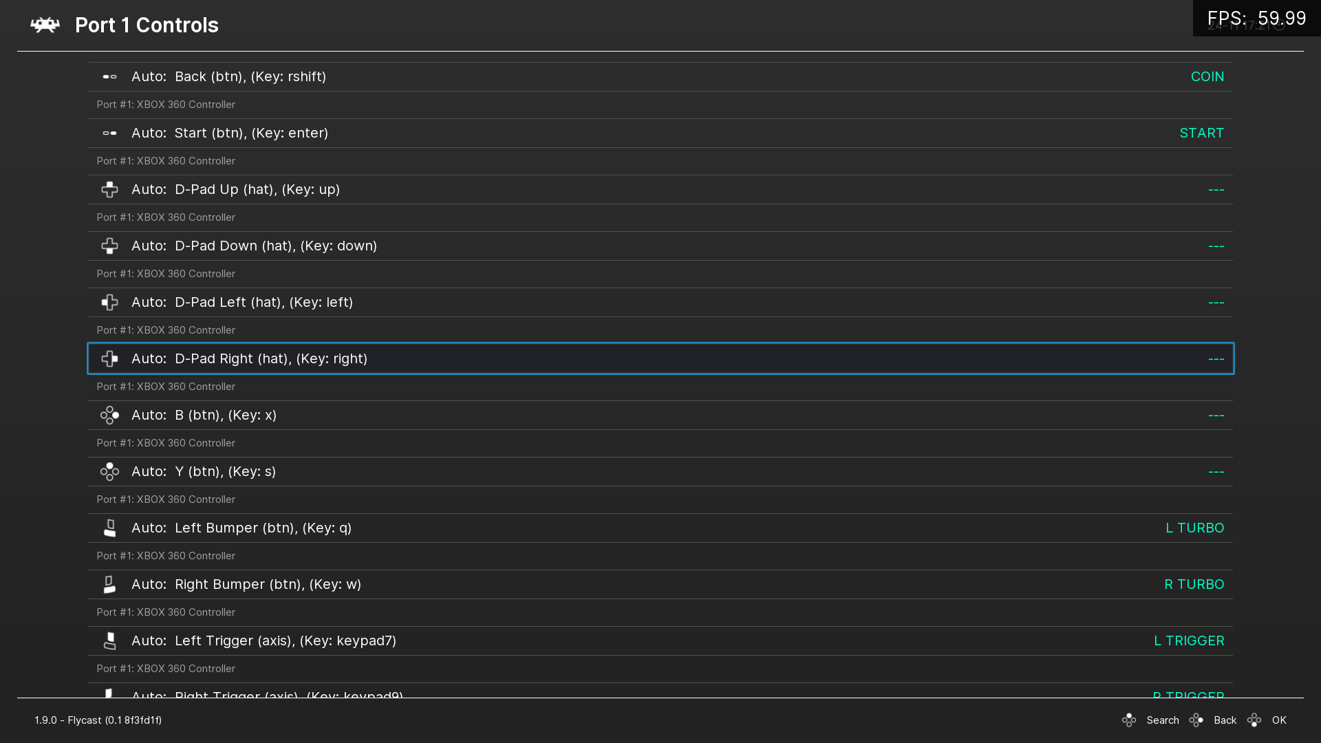The height and width of the screenshot is (743, 1321).
Task: Click the Start button icon on the Start row
Action: 110,133
